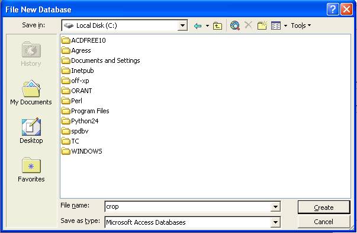Viewport: 357px width, 233px height.
Task: Select the Program Files folder
Action: pyautogui.click(x=85, y=111)
